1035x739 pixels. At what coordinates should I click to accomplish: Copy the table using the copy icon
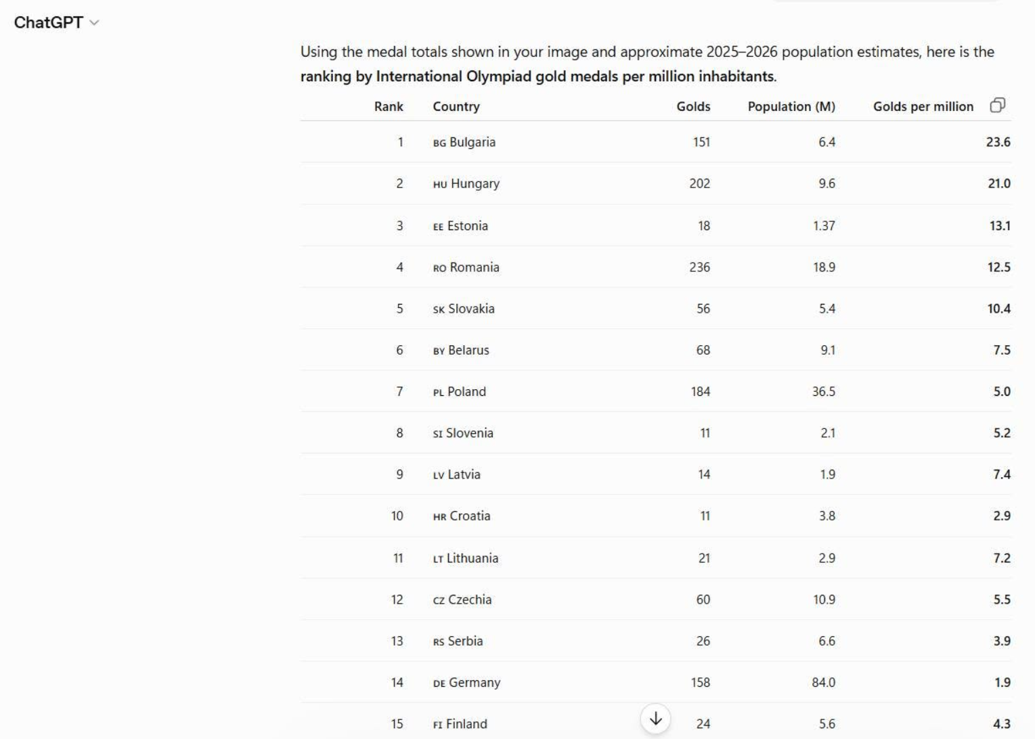pyautogui.click(x=997, y=106)
